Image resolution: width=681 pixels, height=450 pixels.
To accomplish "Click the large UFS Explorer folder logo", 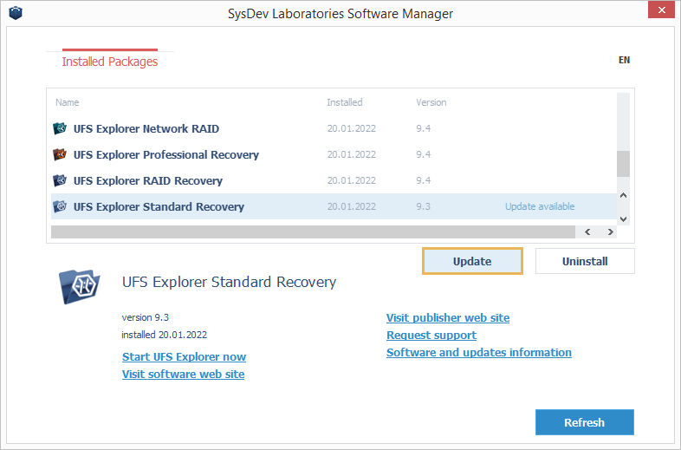I will click(80, 286).
